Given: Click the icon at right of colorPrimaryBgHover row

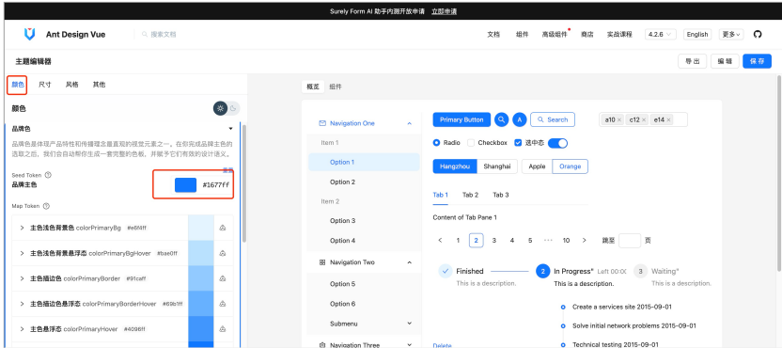Looking at the screenshot, I should point(223,253).
